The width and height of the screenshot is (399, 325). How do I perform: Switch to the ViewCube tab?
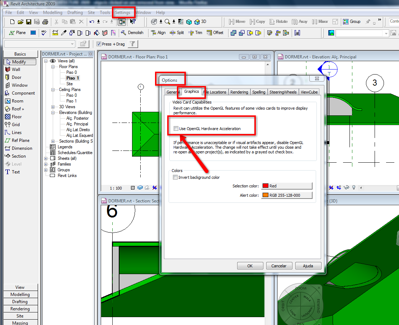309,92
